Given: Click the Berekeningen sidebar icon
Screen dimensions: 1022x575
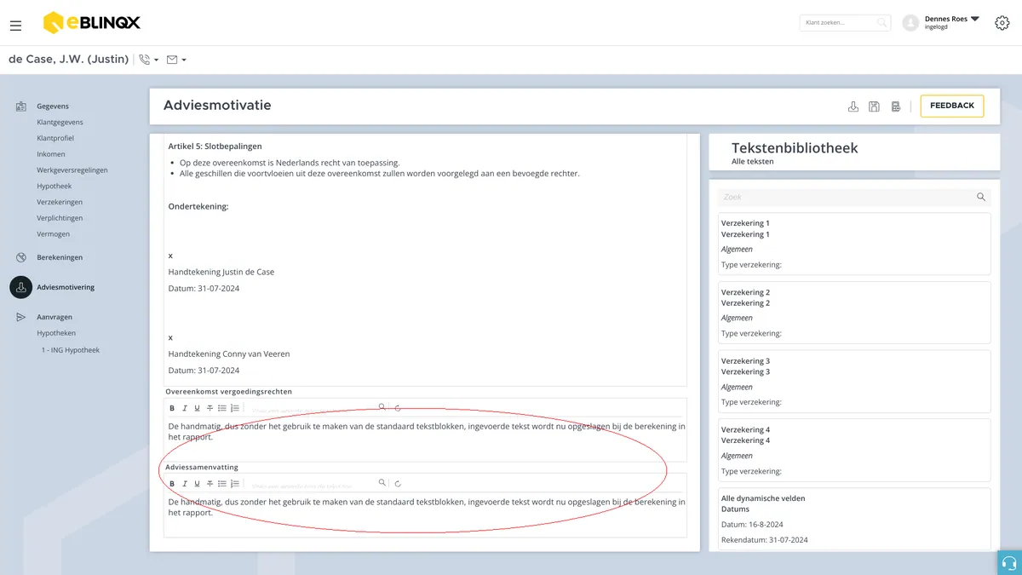Looking at the screenshot, I should coord(21,257).
